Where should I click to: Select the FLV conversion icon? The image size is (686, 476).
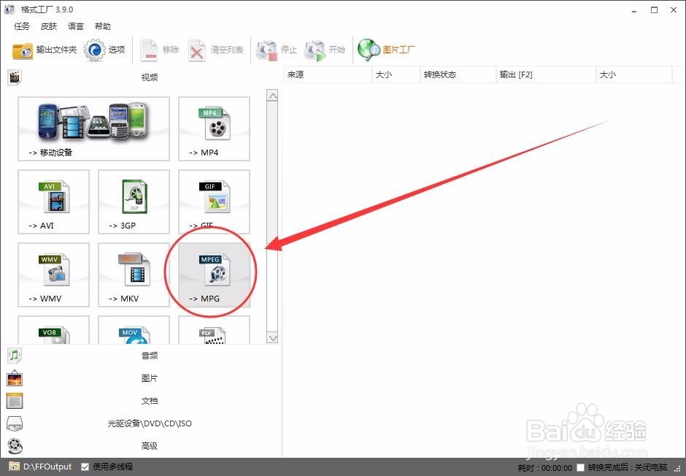click(x=214, y=330)
